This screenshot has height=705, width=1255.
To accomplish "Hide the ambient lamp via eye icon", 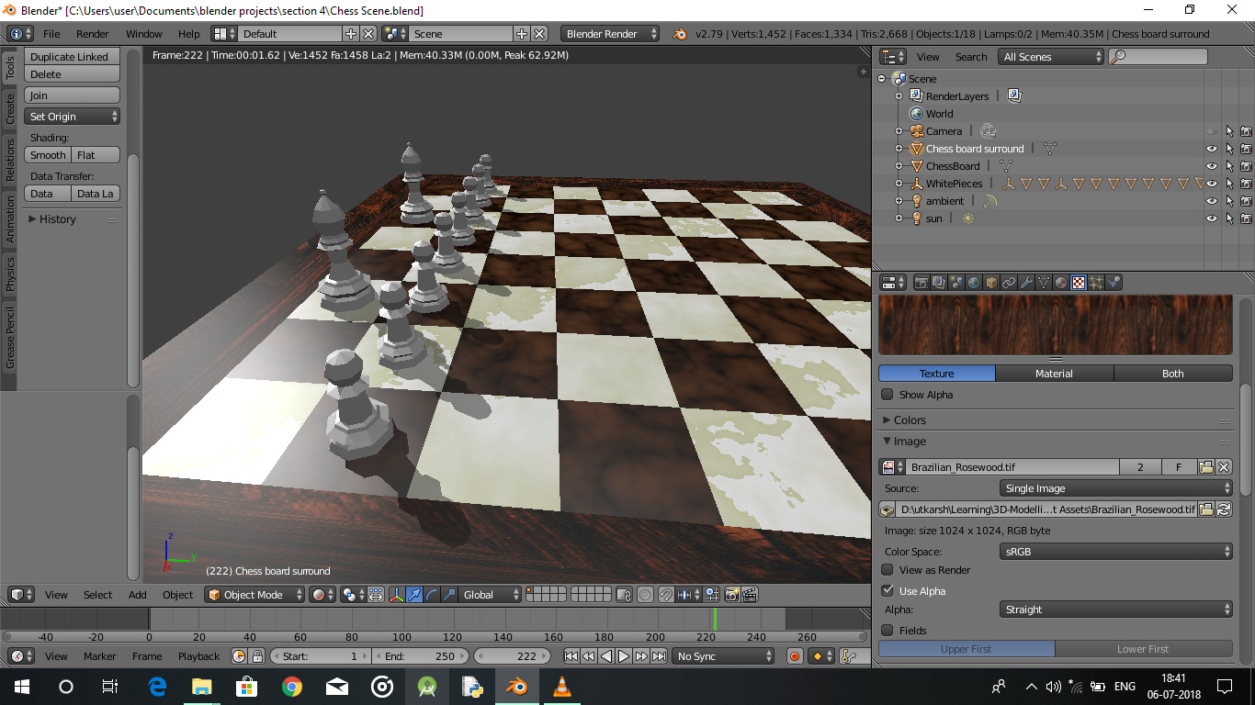I will click(1212, 201).
